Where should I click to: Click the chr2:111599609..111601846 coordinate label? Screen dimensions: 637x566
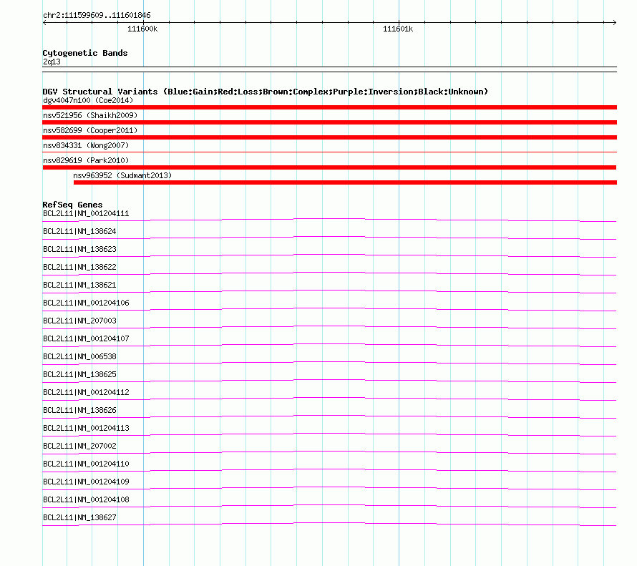click(97, 15)
